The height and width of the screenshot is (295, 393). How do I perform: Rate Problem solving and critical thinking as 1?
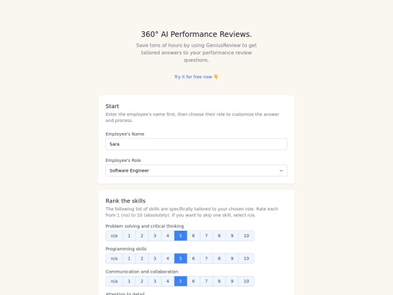point(129,236)
